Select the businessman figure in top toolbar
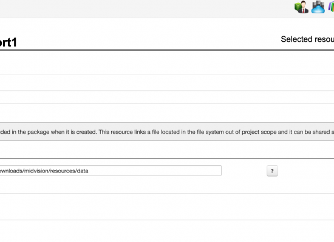 pos(304,7)
